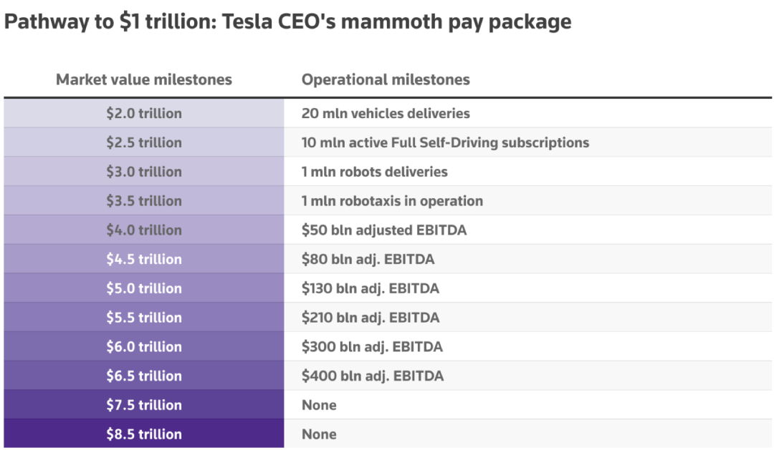Select the "1 mln robotaxis in operation" entry
The height and width of the screenshot is (450, 774).
392,201
